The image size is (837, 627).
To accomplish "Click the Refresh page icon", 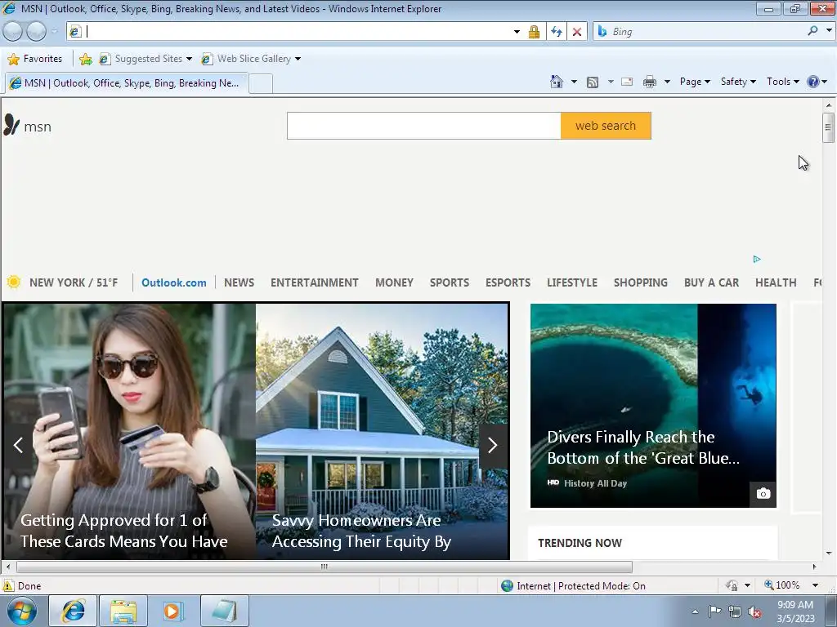I will click(x=556, y=32).
